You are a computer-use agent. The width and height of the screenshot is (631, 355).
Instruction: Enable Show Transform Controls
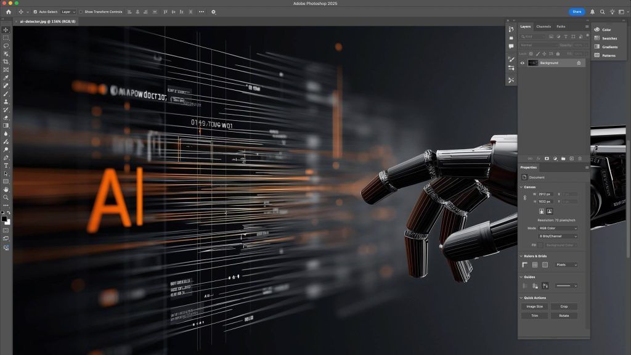coord(81,12)
